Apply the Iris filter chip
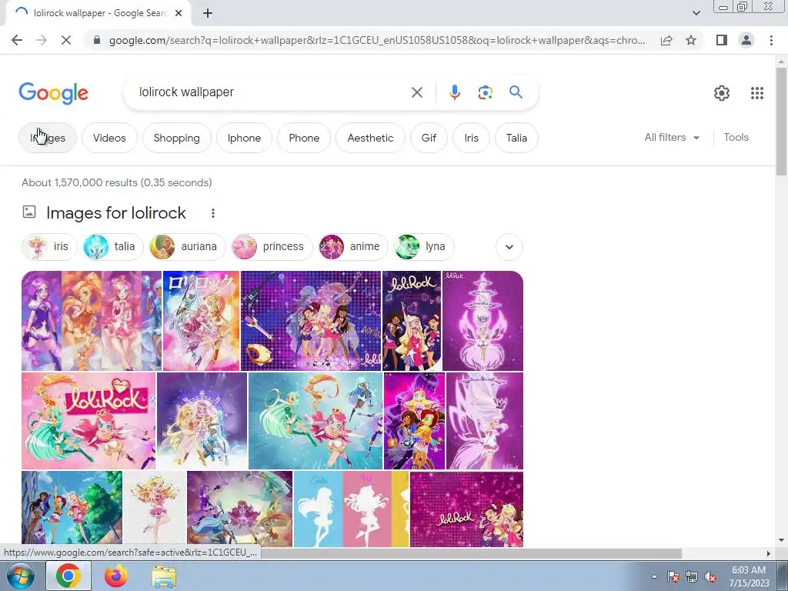This screenshot has width=788, height=591. [472, 138]
